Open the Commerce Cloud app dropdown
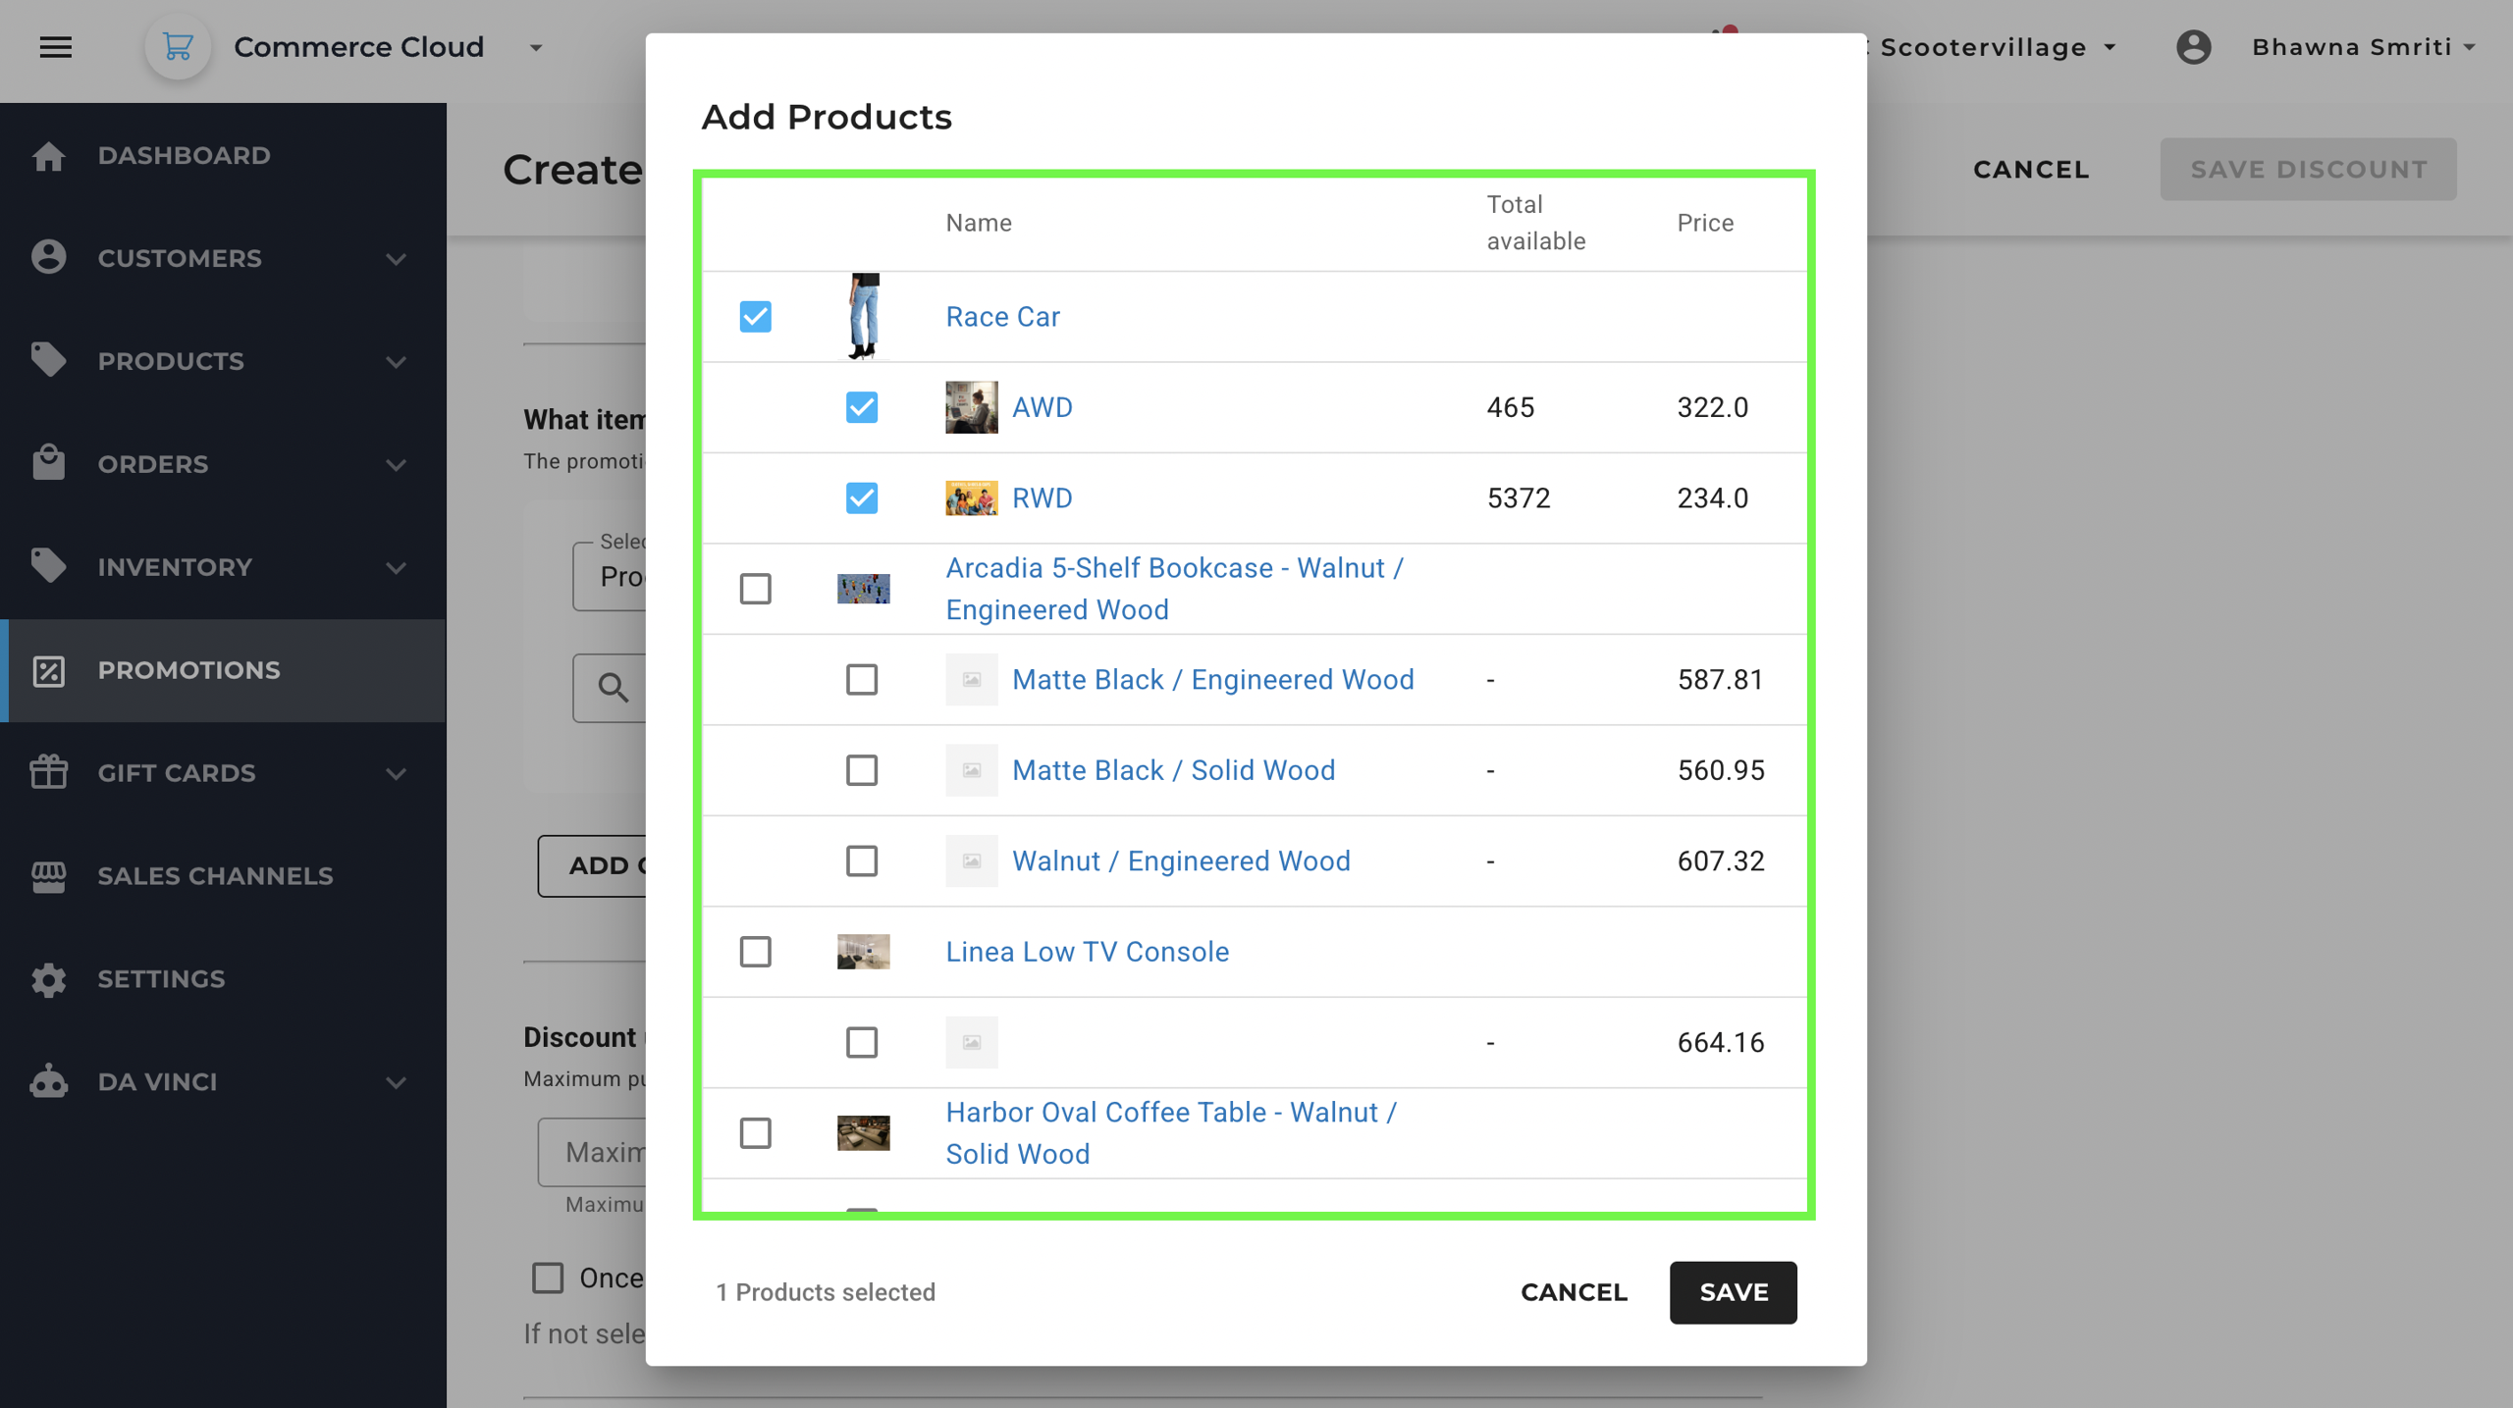The width and height of the screenshot is (2513, 1408). coord(536,47)
